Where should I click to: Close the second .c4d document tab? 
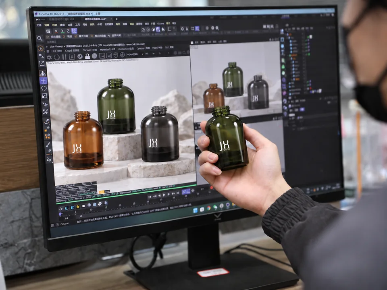111,19
